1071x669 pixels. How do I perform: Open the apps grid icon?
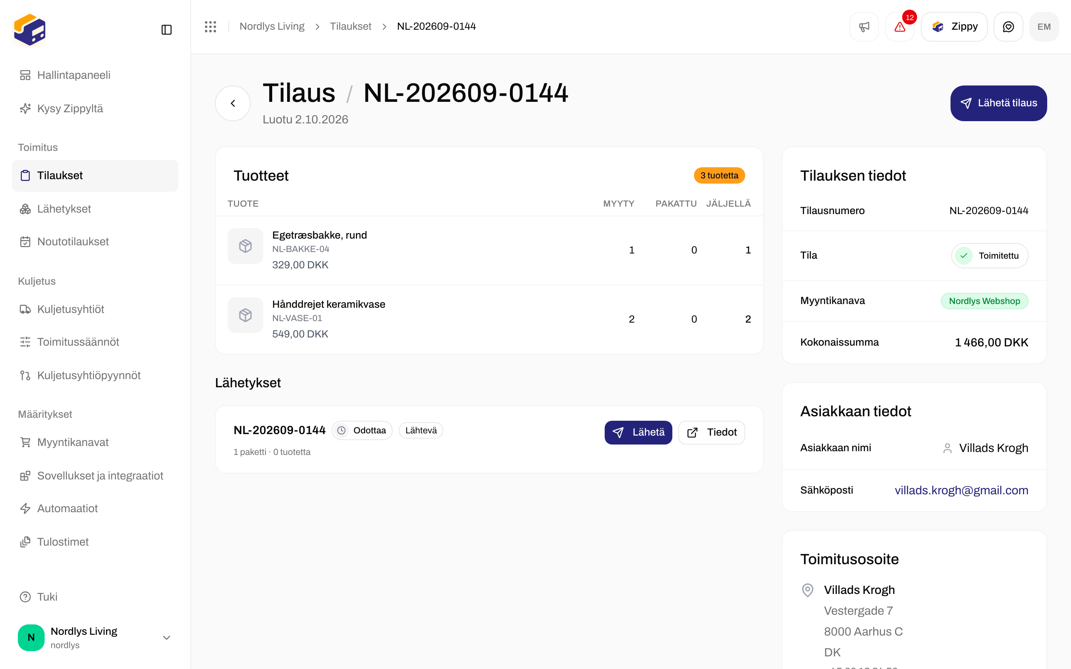click(x=210, y=26)
